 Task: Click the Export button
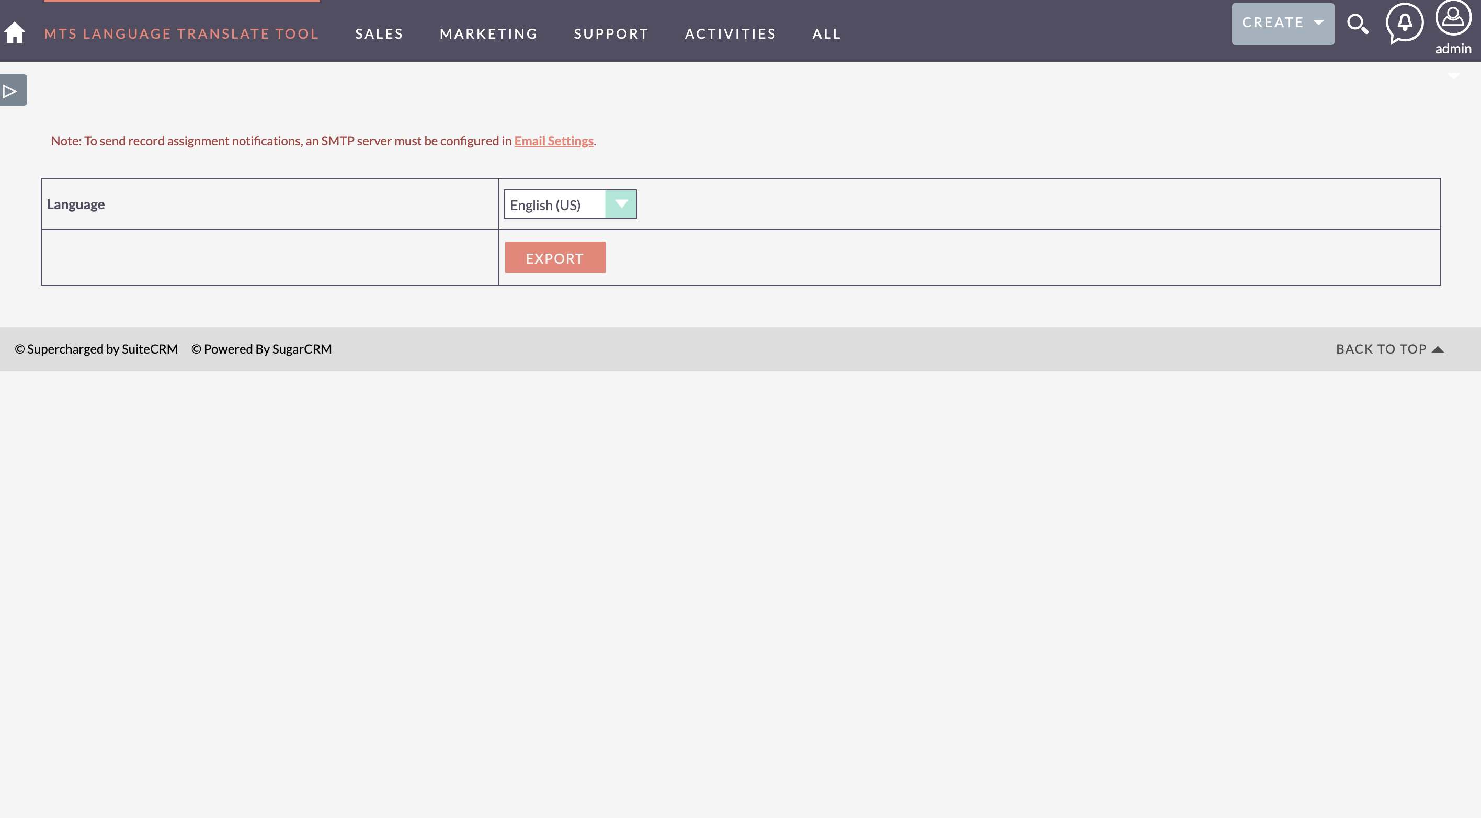point(554,257)
